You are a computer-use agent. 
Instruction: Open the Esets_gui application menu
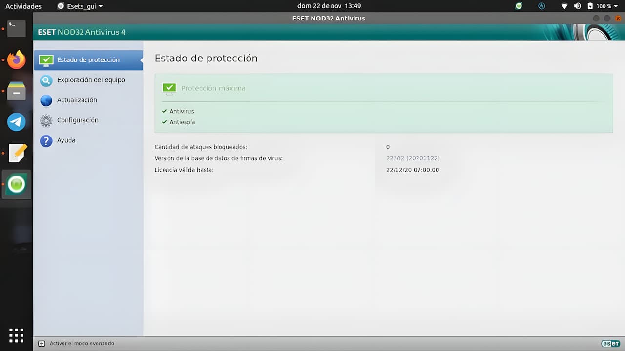click(x=80, y=6)
